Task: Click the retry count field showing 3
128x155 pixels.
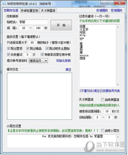Action: 27,55
